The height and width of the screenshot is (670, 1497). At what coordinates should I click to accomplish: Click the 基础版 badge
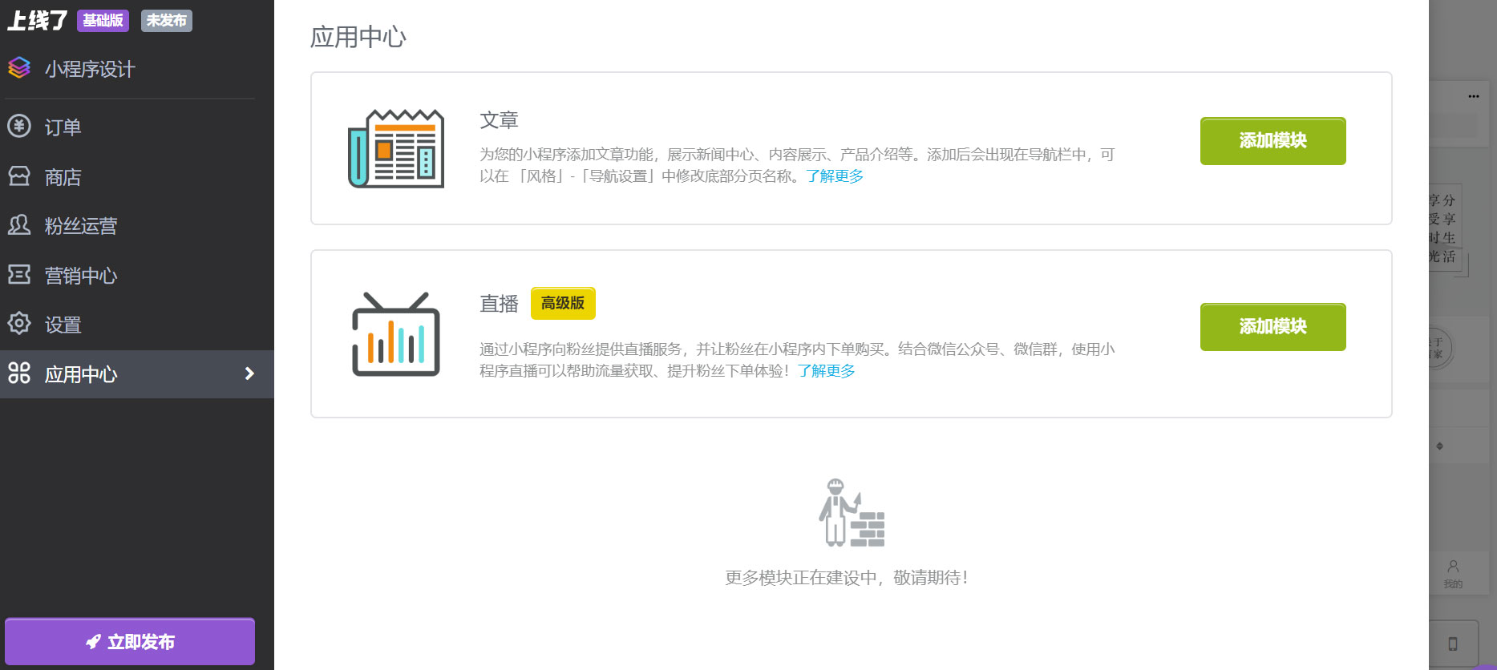click(x=103, y=21)
